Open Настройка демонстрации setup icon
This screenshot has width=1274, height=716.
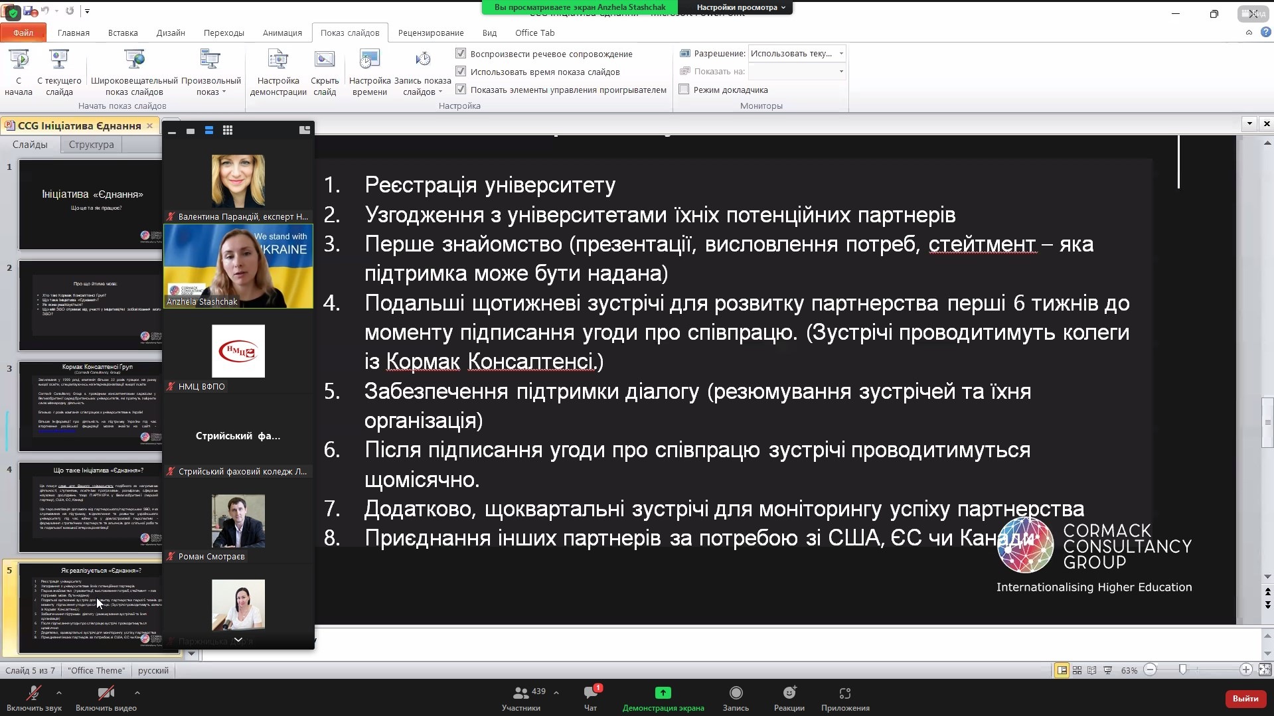(278, 60)
